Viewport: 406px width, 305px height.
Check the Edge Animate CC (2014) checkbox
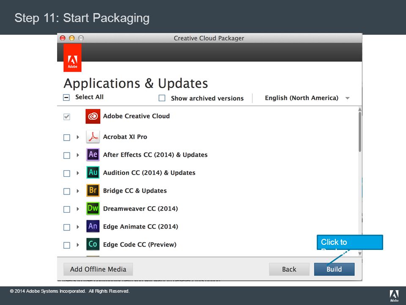[66, 227]
